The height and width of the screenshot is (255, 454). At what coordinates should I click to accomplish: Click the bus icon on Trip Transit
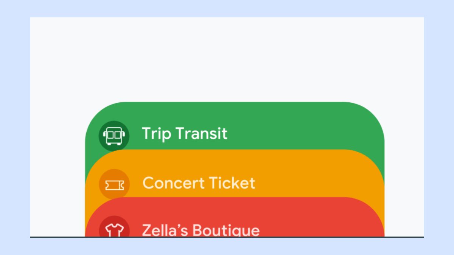(114, 136)
